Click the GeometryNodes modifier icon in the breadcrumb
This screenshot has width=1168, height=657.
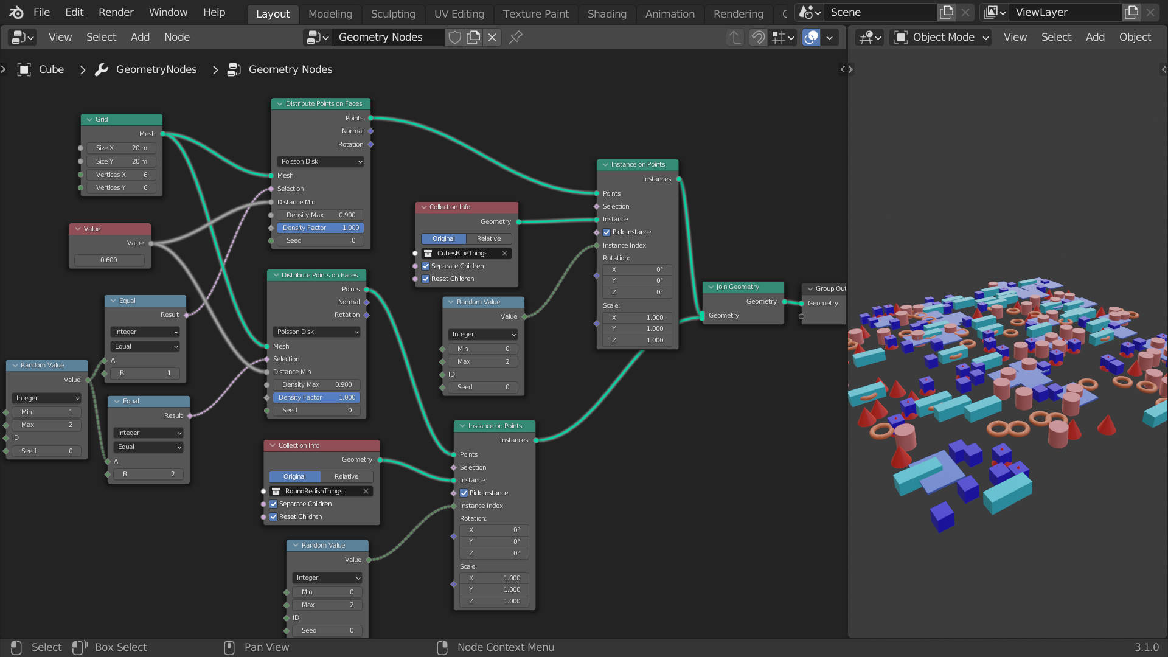(101, 69)
